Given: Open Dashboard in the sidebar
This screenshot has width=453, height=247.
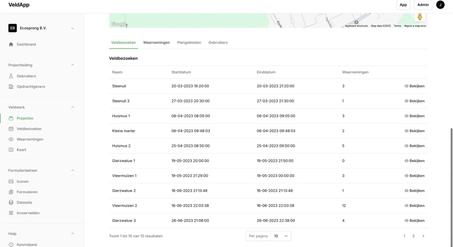Looking at the screenshot, I should (26, 44).
